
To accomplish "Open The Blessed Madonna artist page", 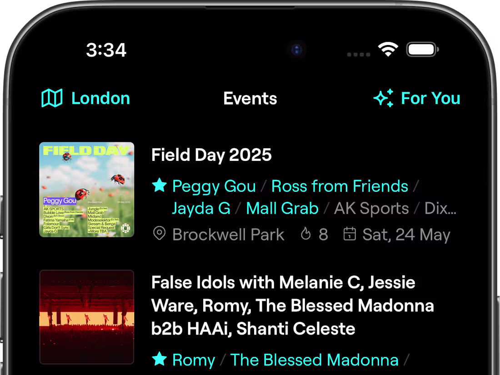I will pyautogui.click(x=315, y=360).
